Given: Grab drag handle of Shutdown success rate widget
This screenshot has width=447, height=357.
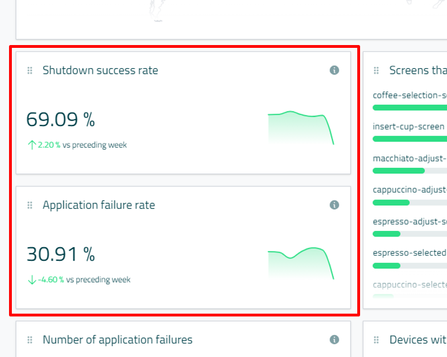Looking at the screenshot, I should (x=30, y=70).
